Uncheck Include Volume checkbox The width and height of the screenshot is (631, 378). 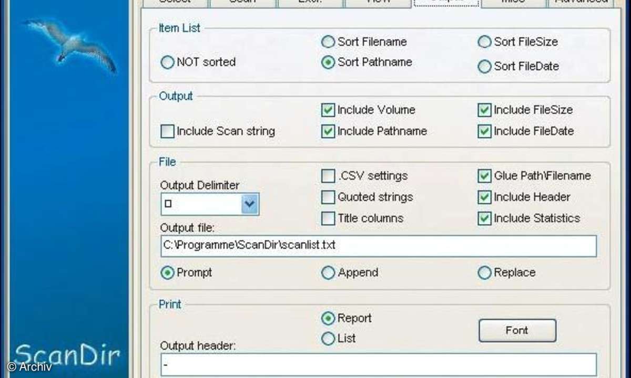pyautogui.click(x=328, y=110)
